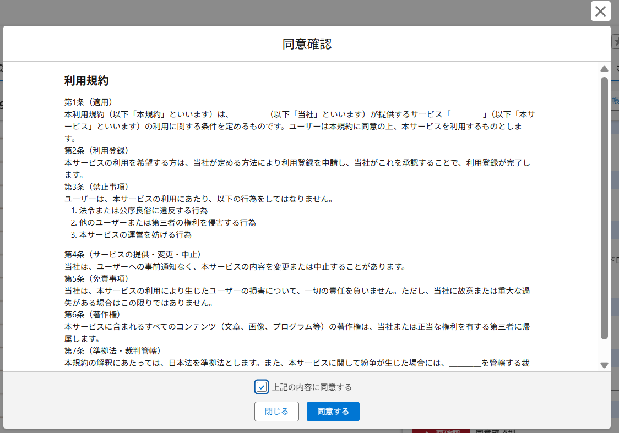Click the 利用規約 heading
Image resolution: width=619 pixels, height=433 pixels.
(86, 81)
